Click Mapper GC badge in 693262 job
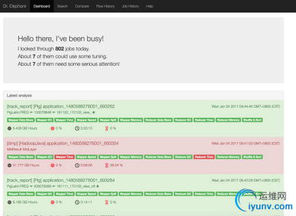296x216 pixels. (x=44, y=120)
